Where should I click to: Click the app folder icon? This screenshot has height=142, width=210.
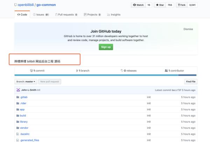click(17, 109)
